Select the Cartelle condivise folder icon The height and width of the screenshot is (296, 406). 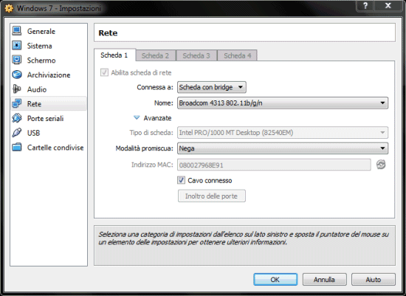click(x=17, y=147)
